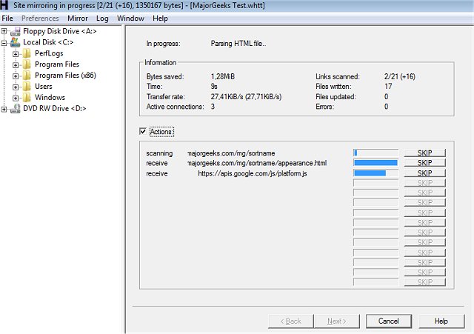
Task: Select the Users folder label
Action: (x=44, y=87)
